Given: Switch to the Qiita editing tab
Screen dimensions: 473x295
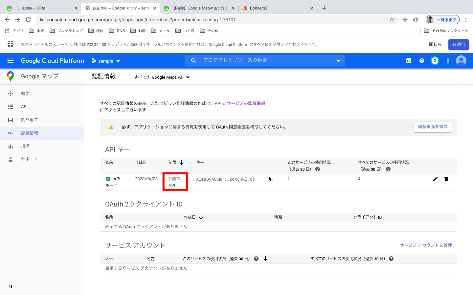Looking at the screenshot, I should tap(42, 8).
